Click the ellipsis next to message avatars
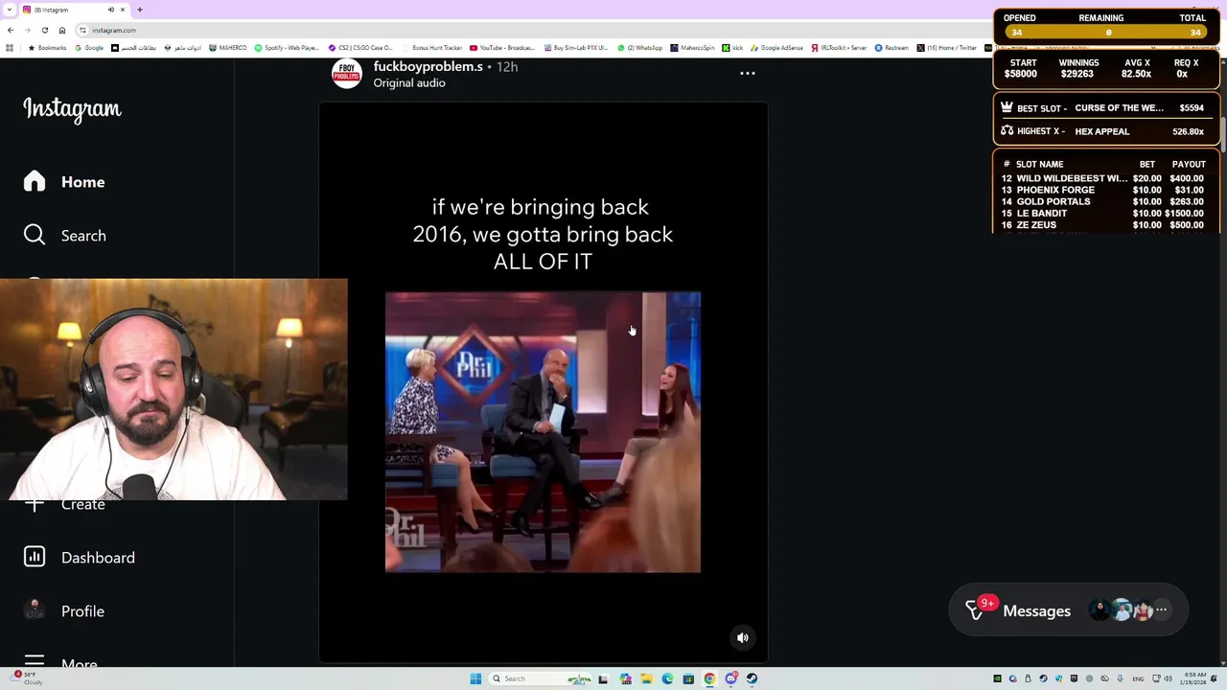This screenshot has width=1227, height=690. click(x=1161, y=610)
